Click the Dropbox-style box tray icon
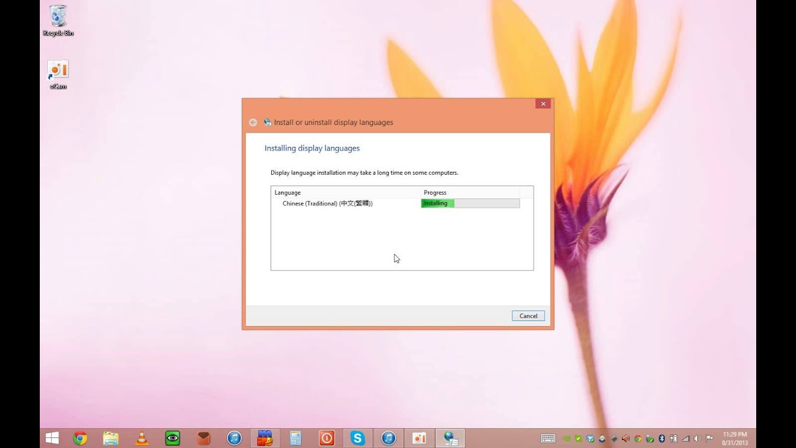This screenshot has width=796, height=448. tap(590, 438)
